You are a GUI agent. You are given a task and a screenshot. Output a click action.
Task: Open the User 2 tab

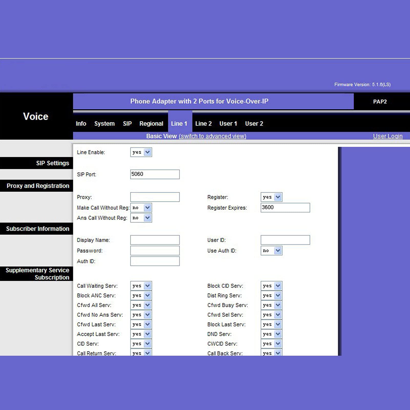pos(254,123)
